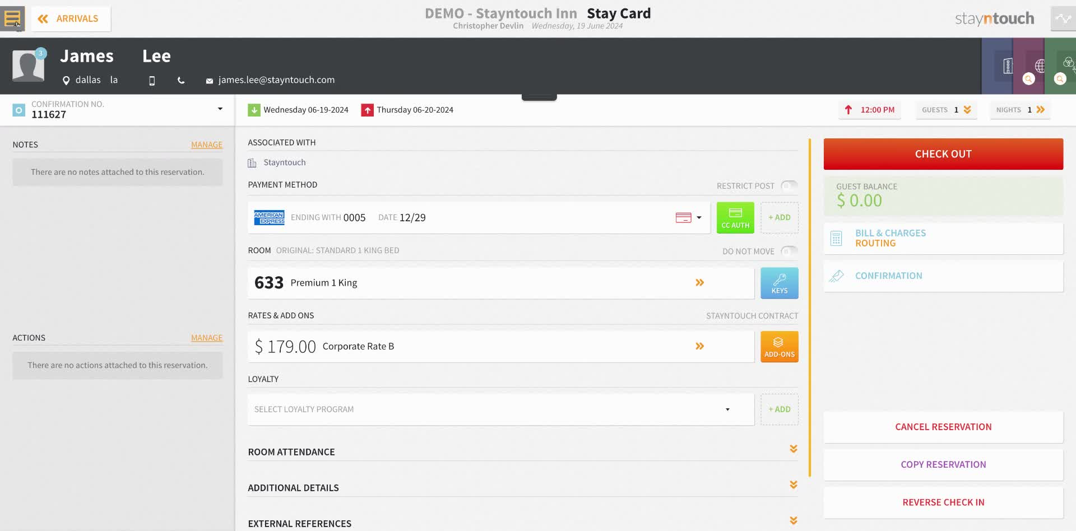Click the American Express card logo

[x=269, y=217]
